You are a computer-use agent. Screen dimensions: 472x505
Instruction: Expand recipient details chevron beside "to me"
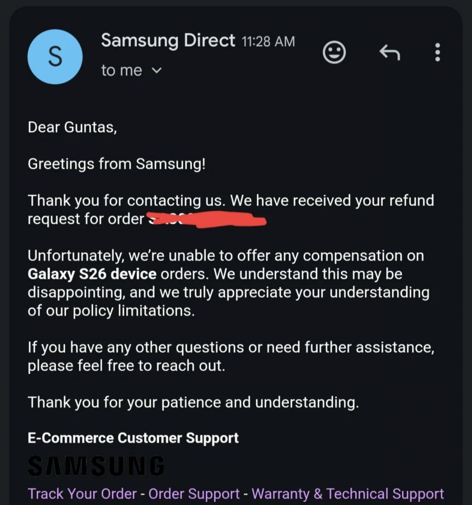[156, 71]
